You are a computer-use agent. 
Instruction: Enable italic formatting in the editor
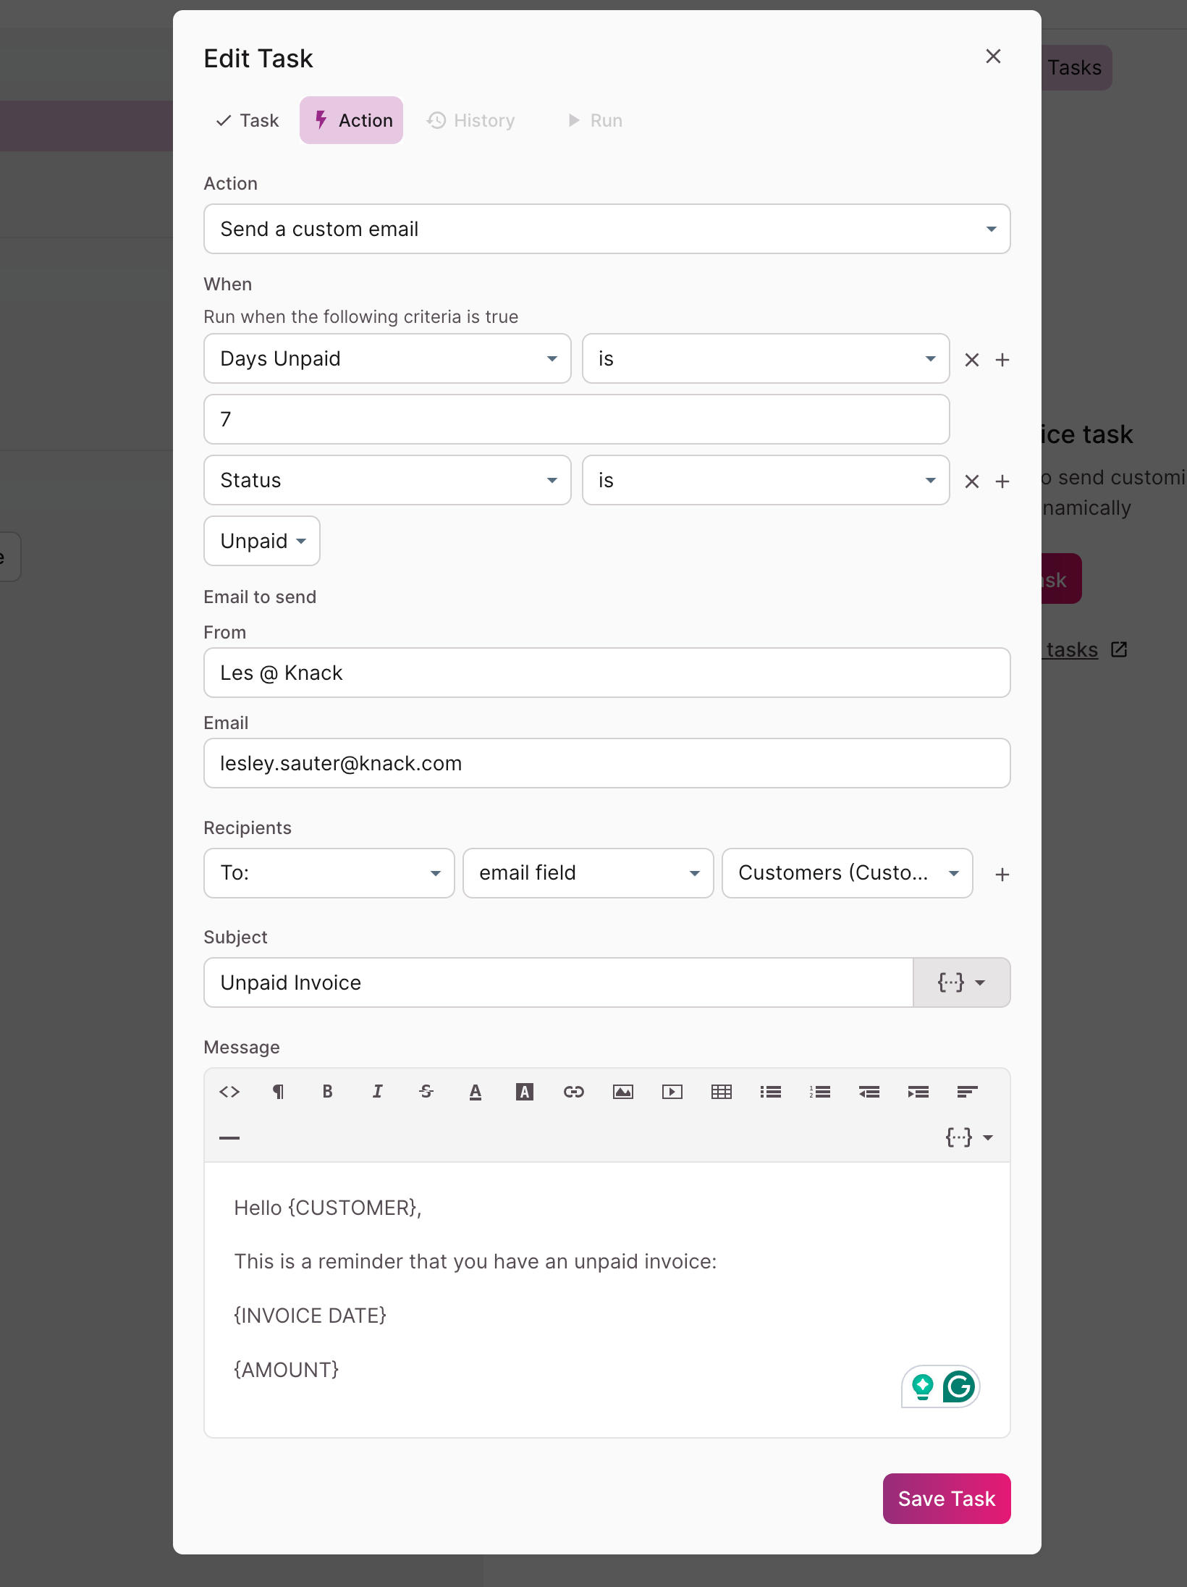coord(376,1092)
